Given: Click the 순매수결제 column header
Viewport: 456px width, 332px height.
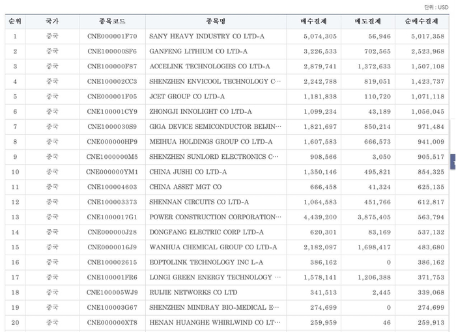Looking at the screenshot, I should pyautogui.click(x=421, y=21).
